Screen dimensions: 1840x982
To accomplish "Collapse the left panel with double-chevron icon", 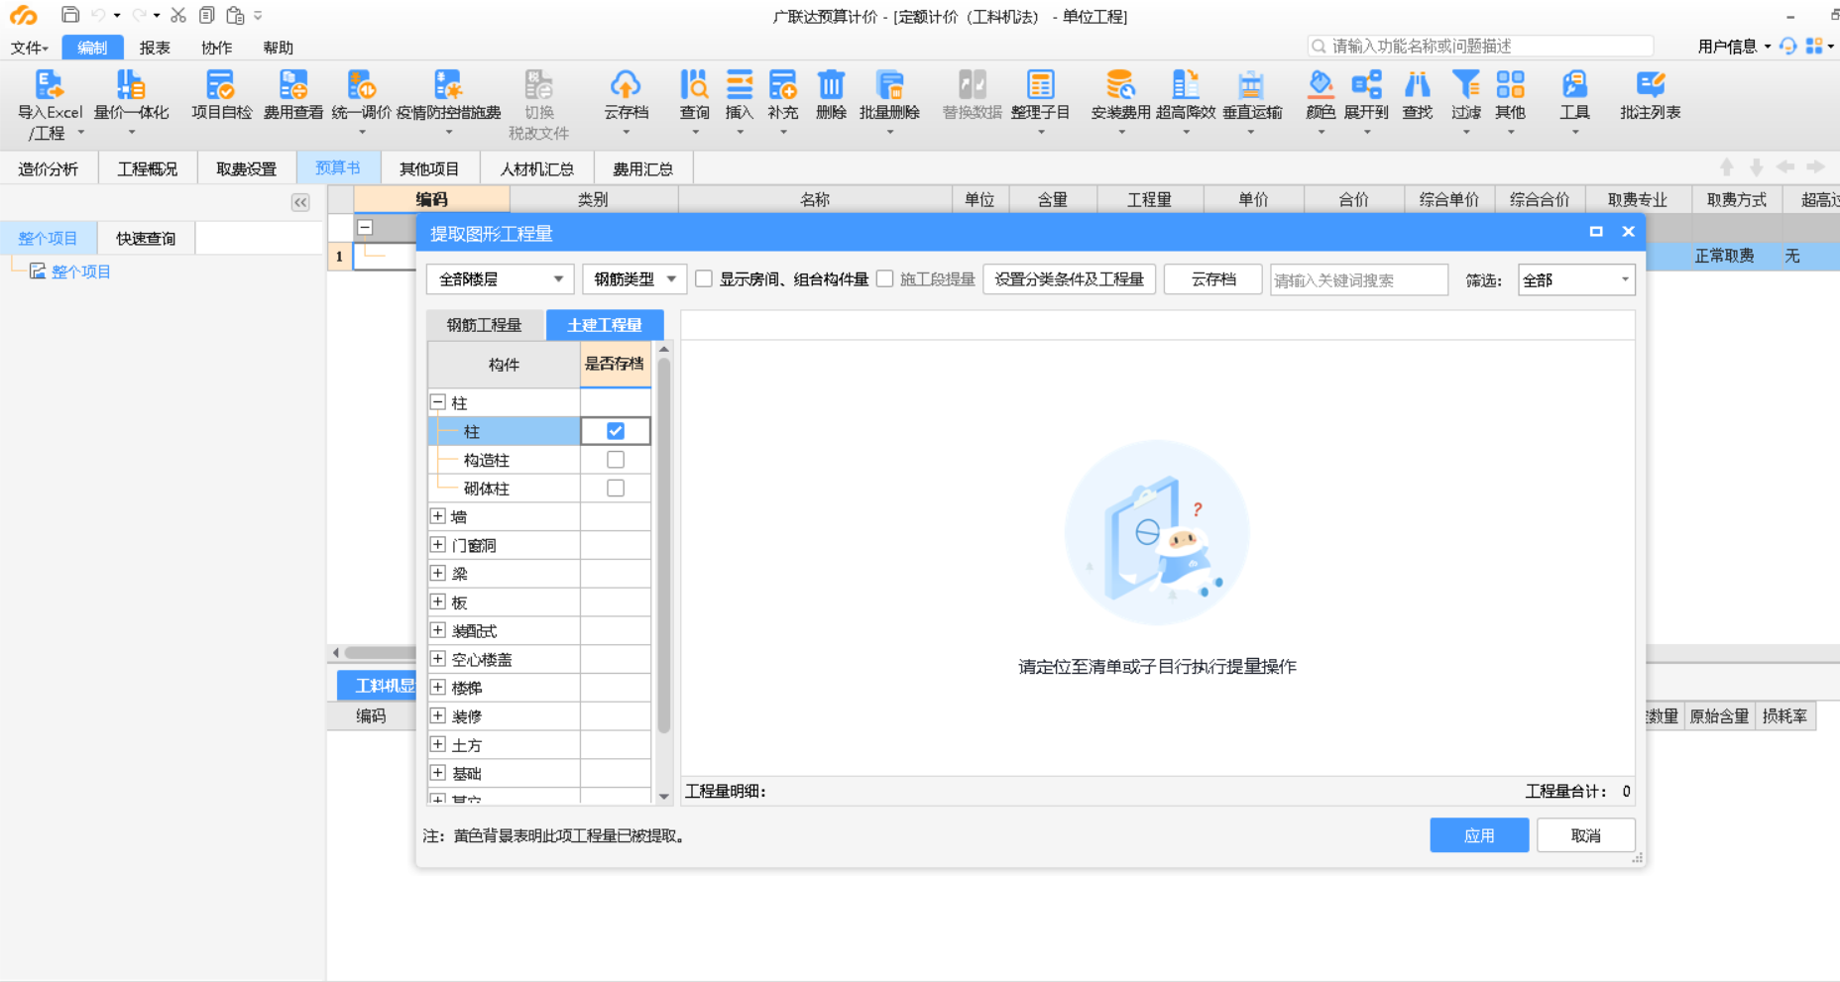I will click(x=300, y=202).
